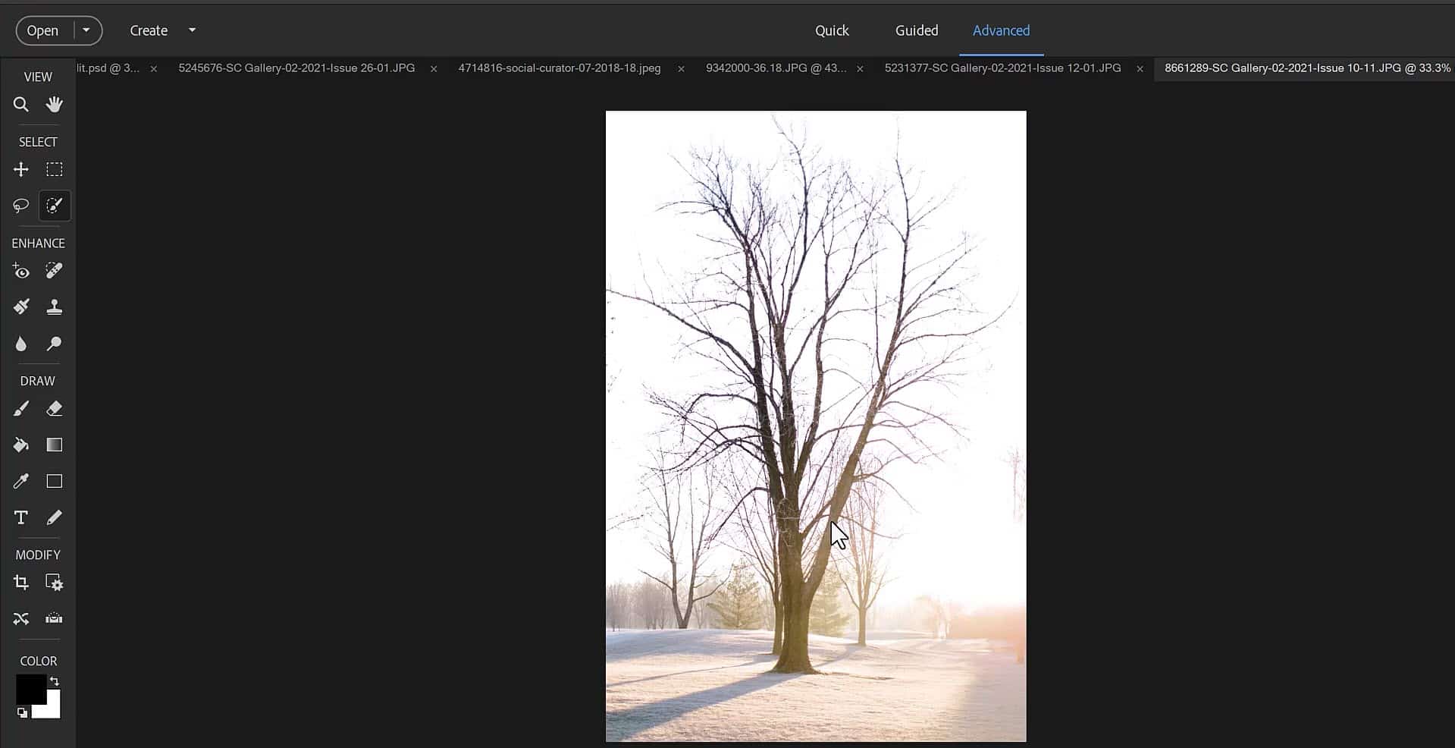Pick the Gradient tool
This screenshot has height=748, width=1455.
tap(54, 445)
